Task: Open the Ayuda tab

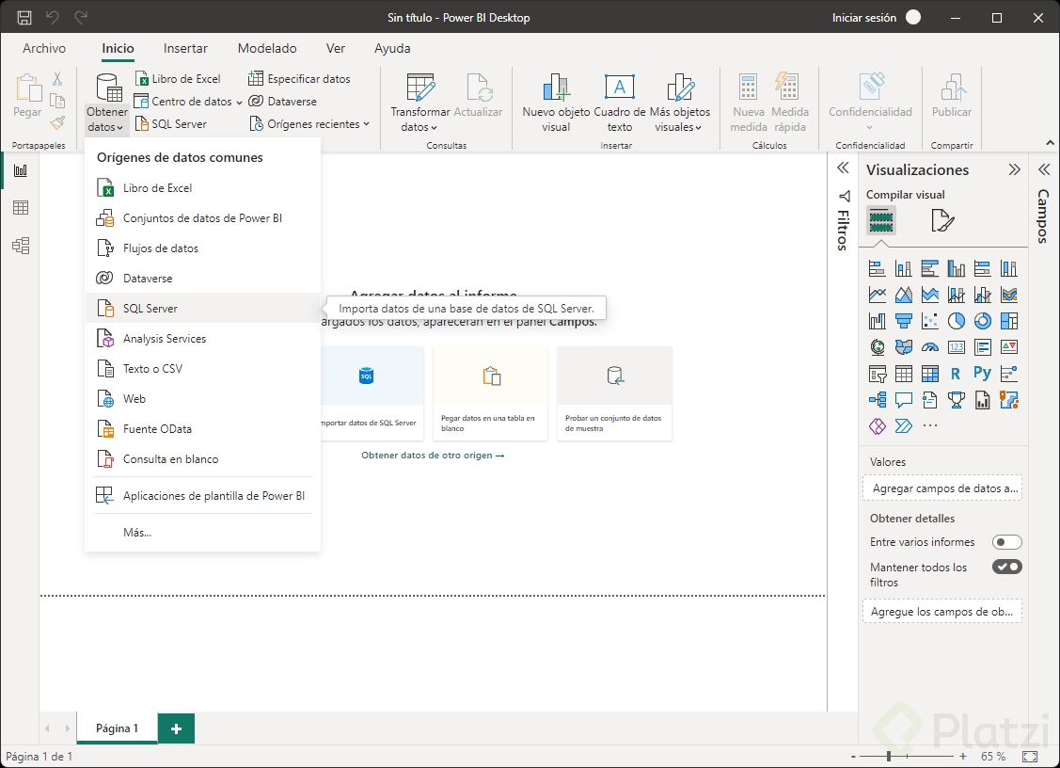Action: pyautogui.click(x=392, y=48)
